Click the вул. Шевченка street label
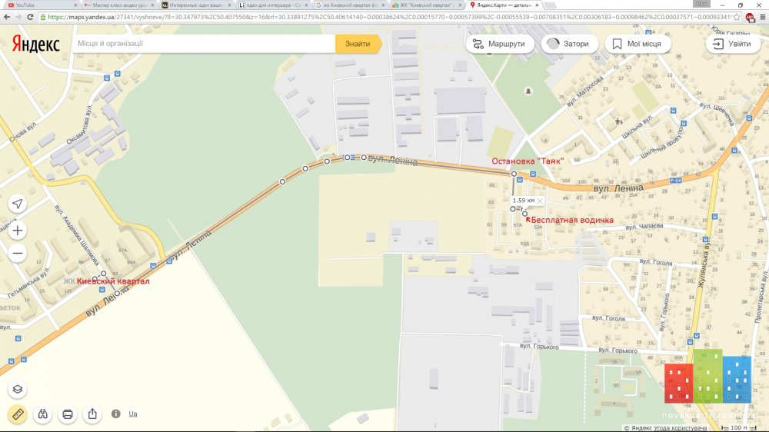The image size is (769, 432). (716, 113)
